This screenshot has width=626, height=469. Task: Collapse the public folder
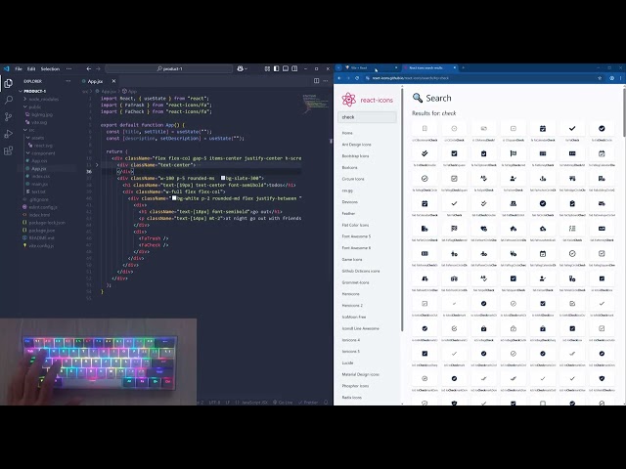point(25,107)
